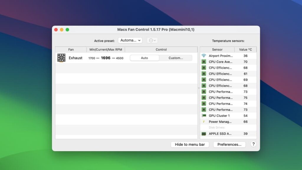Click the Wi-Fi icon beside Airport Proximity
The width and height of the screenshot is (302, 170).
(x=203, y=56)
